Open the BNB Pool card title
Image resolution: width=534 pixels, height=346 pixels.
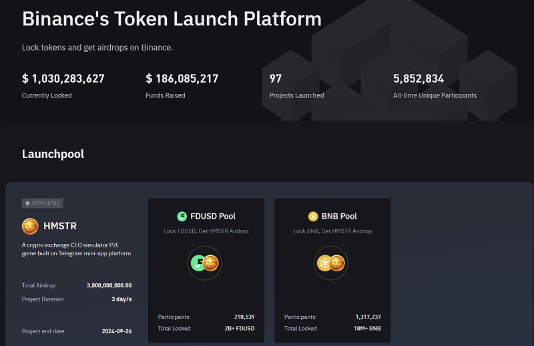tap(339, 217)
